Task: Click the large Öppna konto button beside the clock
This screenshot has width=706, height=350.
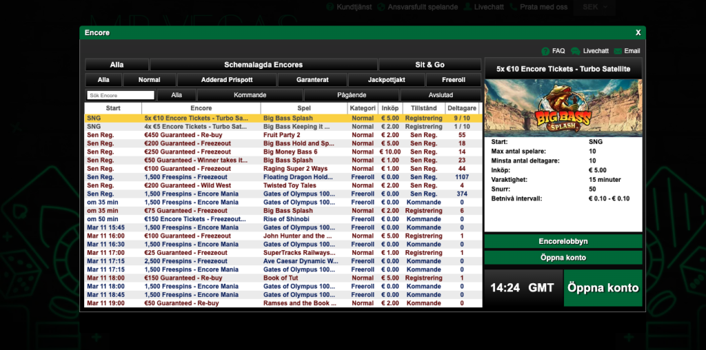Action: click(603, 288)
